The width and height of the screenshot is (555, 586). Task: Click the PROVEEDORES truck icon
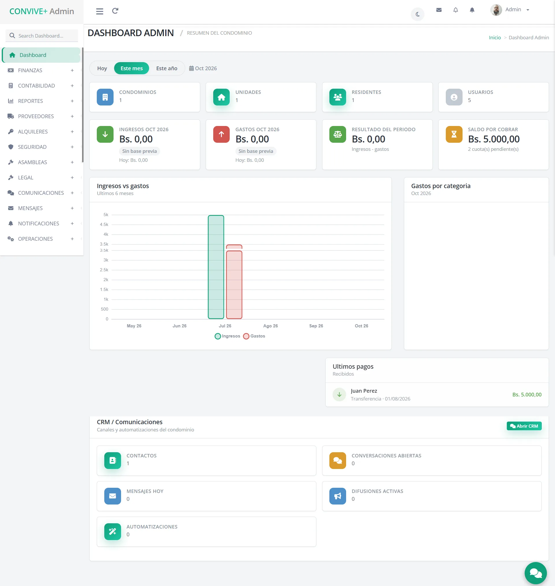[11, 116]
